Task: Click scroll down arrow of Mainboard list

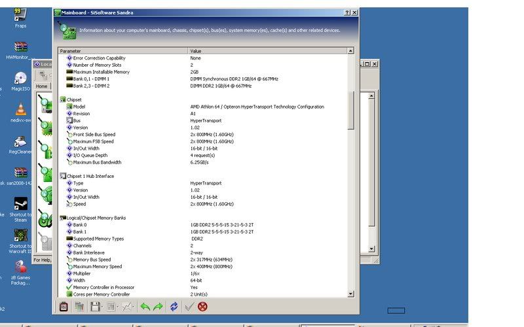Action: [350, 294]
